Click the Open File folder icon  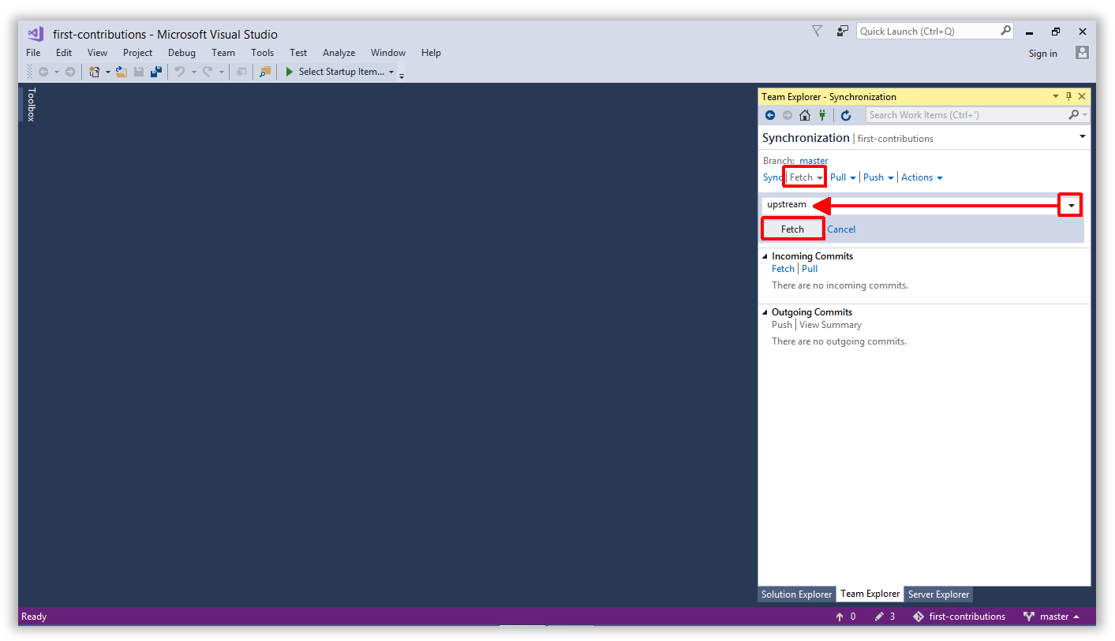[x=122, y=72]
